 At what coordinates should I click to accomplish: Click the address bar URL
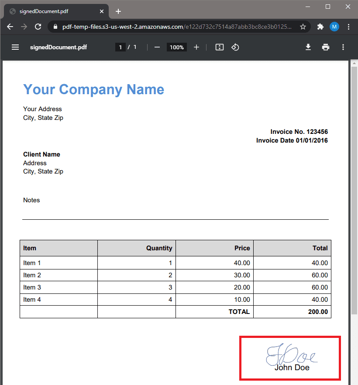[175, 27]
